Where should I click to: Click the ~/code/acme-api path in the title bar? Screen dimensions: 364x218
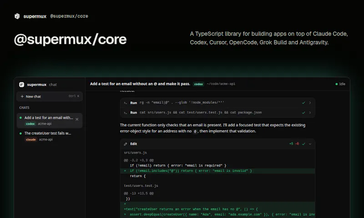(221, 84)
